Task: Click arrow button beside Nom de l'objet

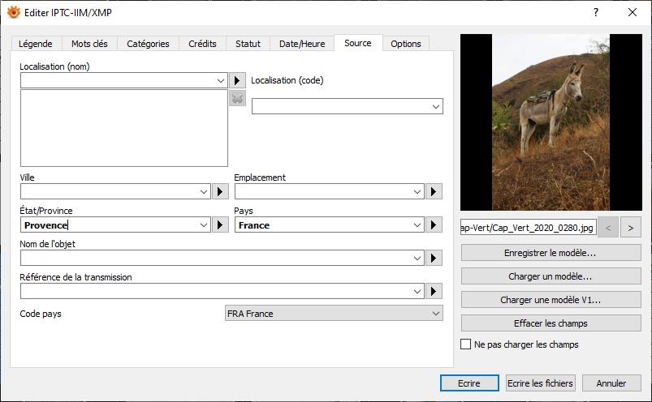Action: point(434,258)
